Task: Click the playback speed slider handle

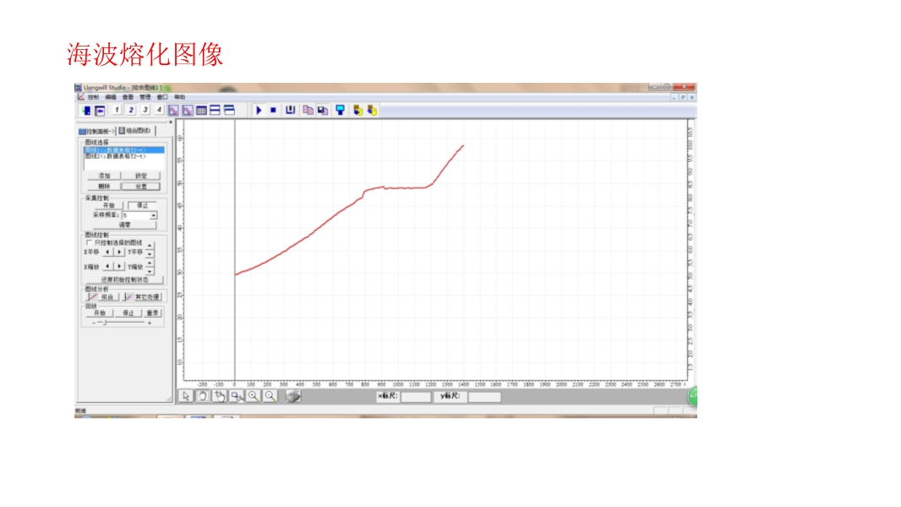Action: coord(105,323)
